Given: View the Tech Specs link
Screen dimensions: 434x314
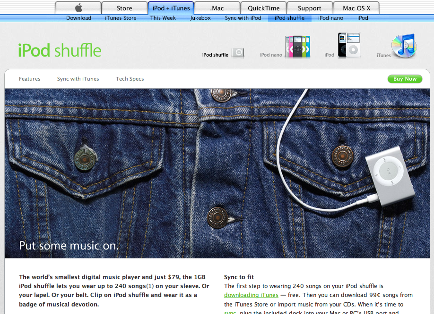Looking at the screenshot, I should click(130, 79).
